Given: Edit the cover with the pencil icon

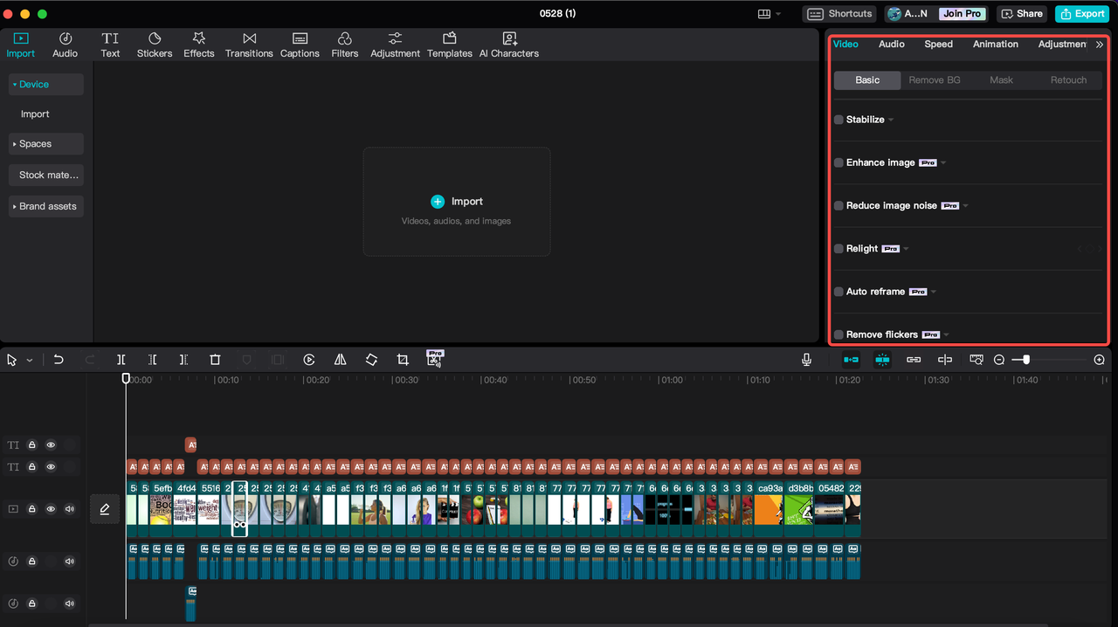Looking at the screenshot, I should [x=105, y=509].
